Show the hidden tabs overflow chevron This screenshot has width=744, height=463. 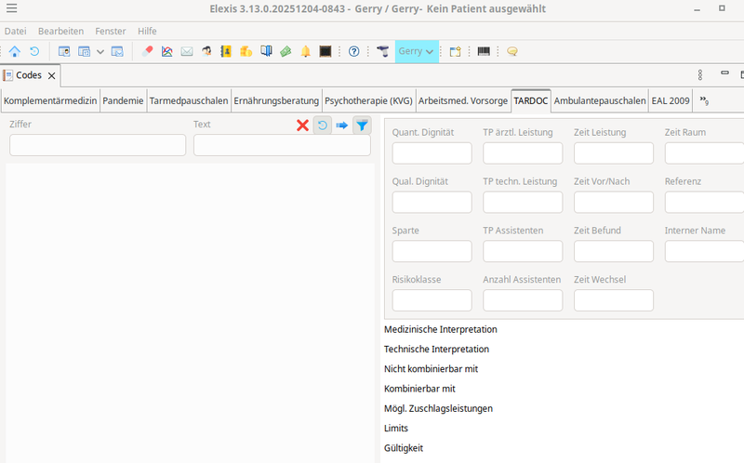pyautogui.click(x=704, y=100)
